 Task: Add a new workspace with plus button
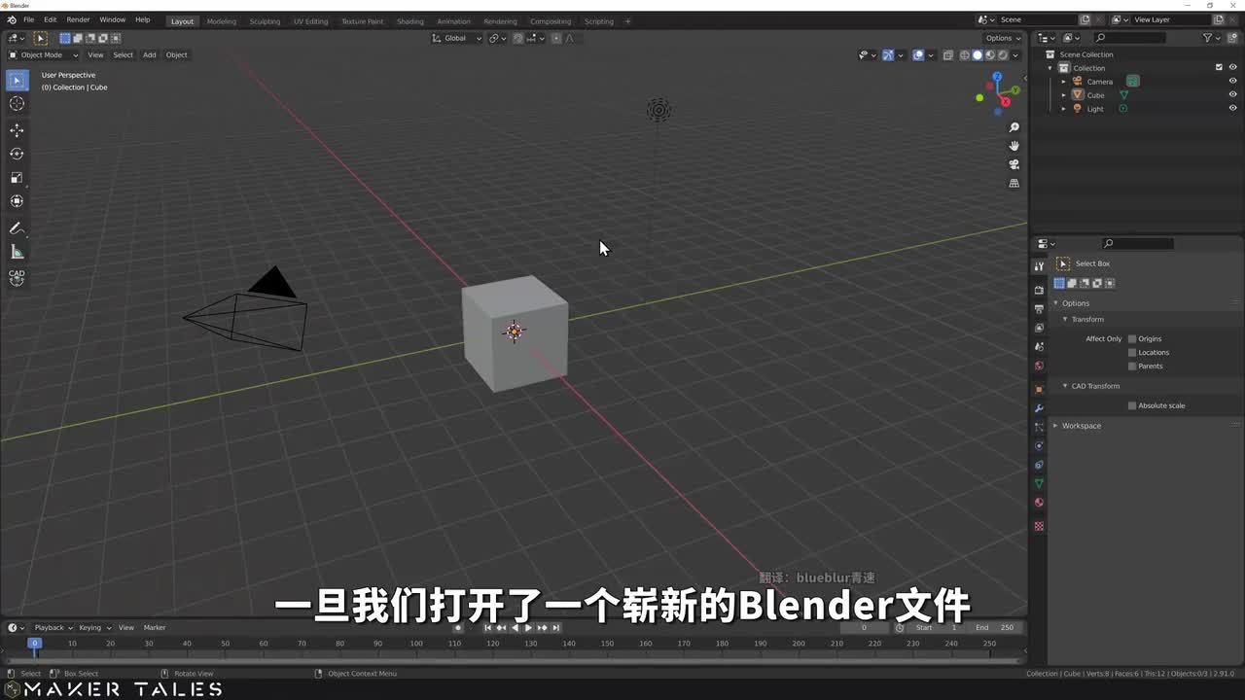click(627, 21)
